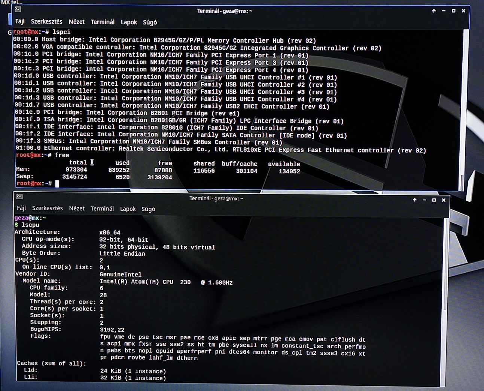The image size is (484, 391).
Task: Close the top terminal window
Action: tap(463, 11)
